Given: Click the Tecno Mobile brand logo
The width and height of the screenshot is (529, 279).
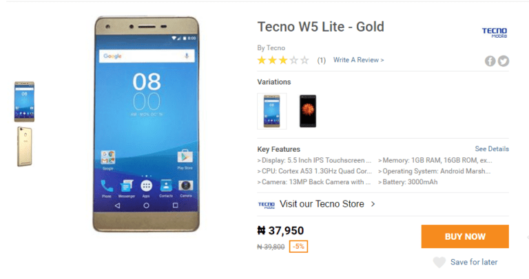Looking at the screenshot, I should pyautogui.click(x=494, y=32).
